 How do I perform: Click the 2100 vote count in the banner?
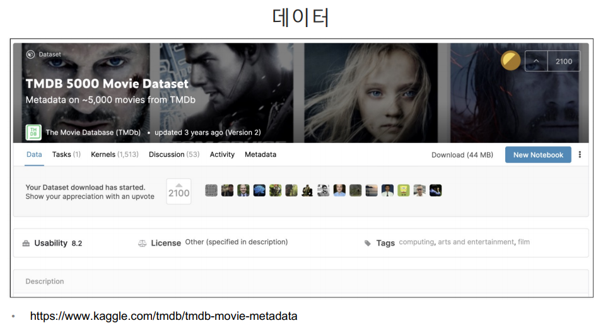tap(564, 61)
